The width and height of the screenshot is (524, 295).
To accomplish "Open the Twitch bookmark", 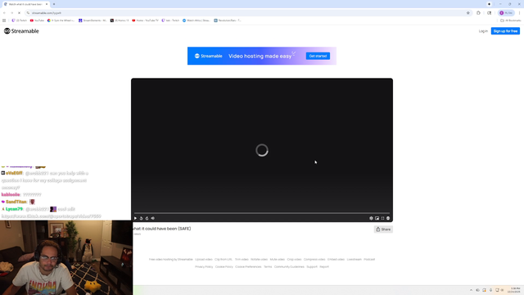I will coord(20,20).
